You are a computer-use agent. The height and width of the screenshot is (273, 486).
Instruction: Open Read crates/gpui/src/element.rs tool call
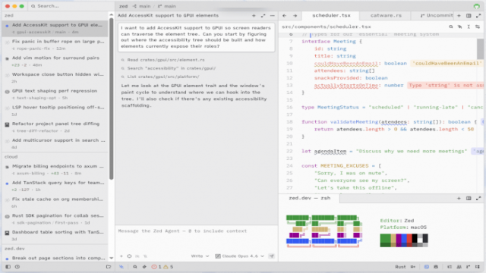[163, 60]
